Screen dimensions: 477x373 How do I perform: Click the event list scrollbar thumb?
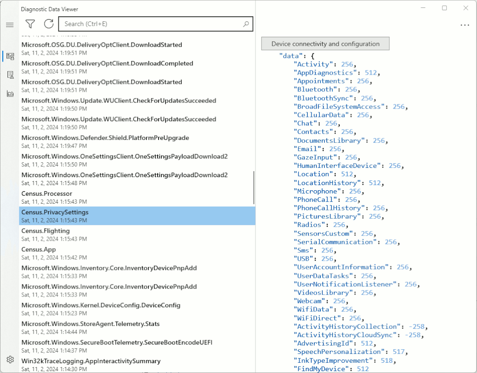[x=254, y=187]
